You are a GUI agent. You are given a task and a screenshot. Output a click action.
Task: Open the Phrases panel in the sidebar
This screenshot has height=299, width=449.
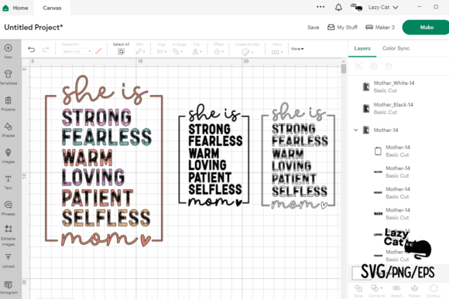[9, 208]
